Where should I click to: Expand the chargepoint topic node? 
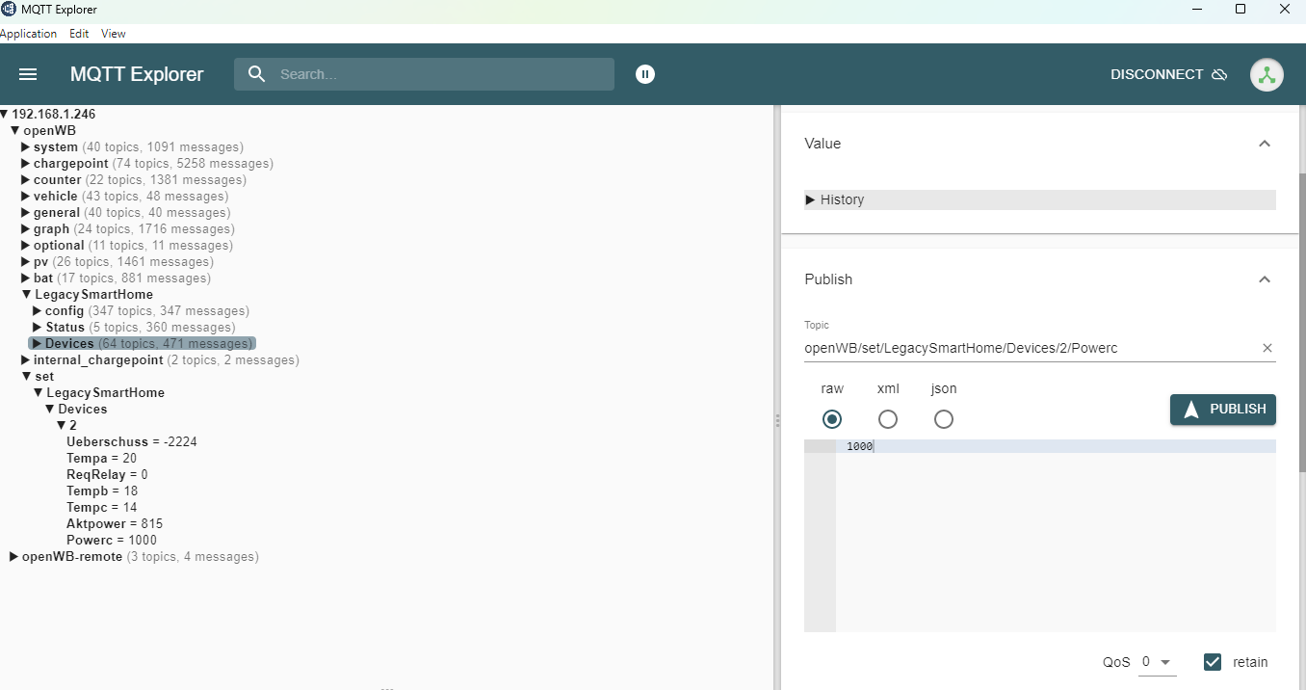tap(26, 164)
